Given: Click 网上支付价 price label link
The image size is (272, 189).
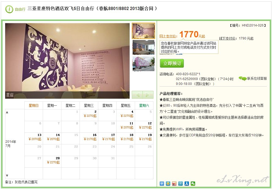Looking at the screenshot, I should coord(168,36).
